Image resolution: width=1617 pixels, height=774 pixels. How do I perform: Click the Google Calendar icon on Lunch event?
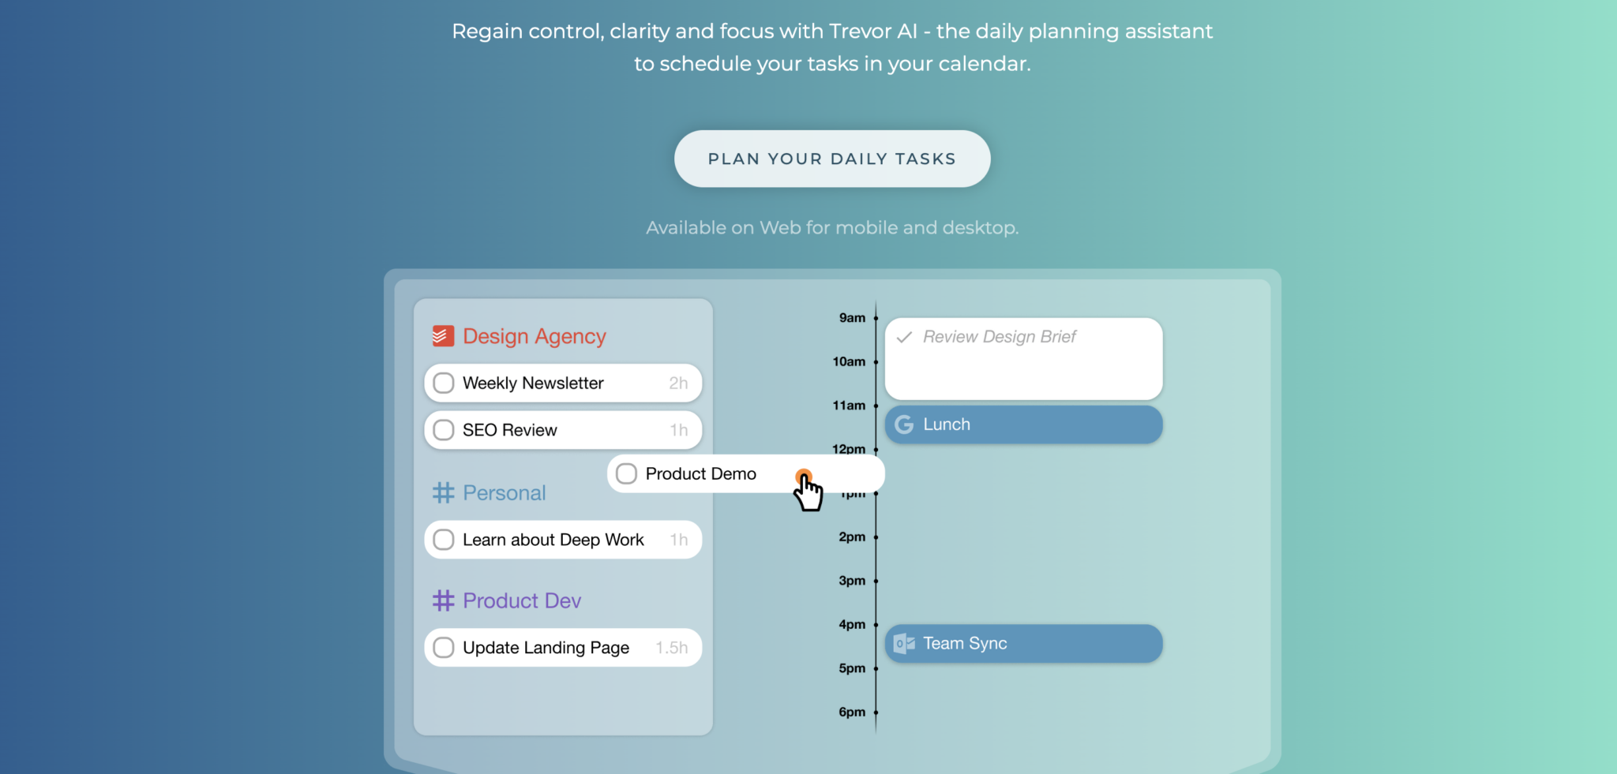[903, 424]
